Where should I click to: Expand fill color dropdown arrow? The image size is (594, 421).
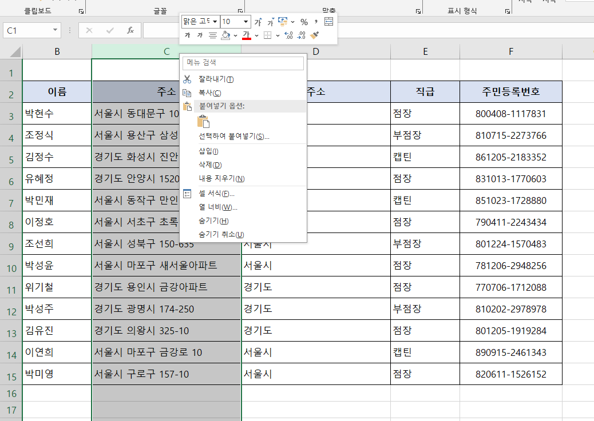[x=235, y=35]
